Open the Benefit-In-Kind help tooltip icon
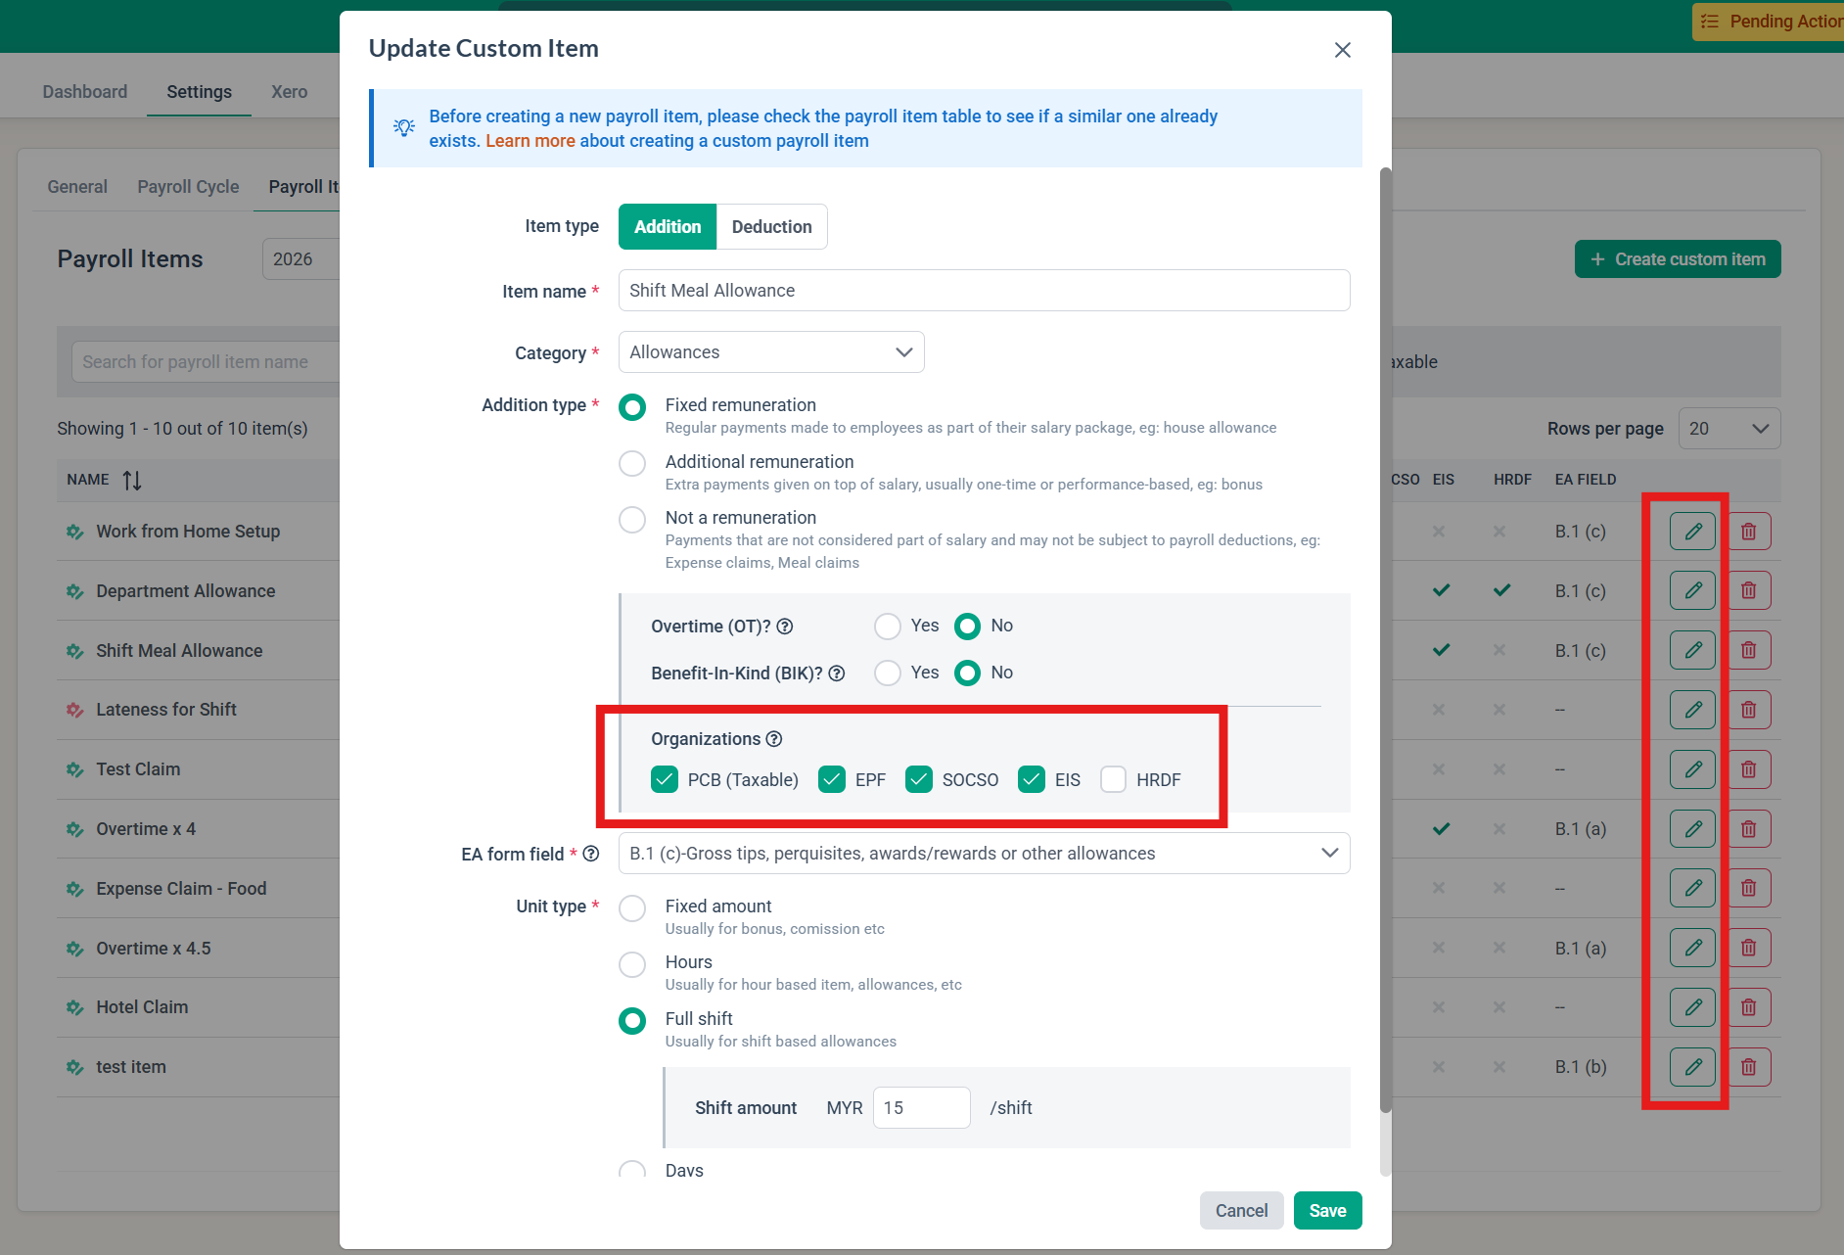This screenshot has width=1844, height=1255. pyautogui.click(x=837, y=674)
